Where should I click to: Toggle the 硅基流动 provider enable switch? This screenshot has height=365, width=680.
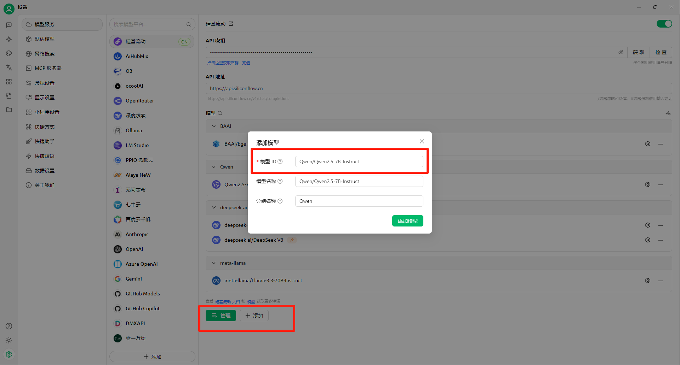[664, 24]
